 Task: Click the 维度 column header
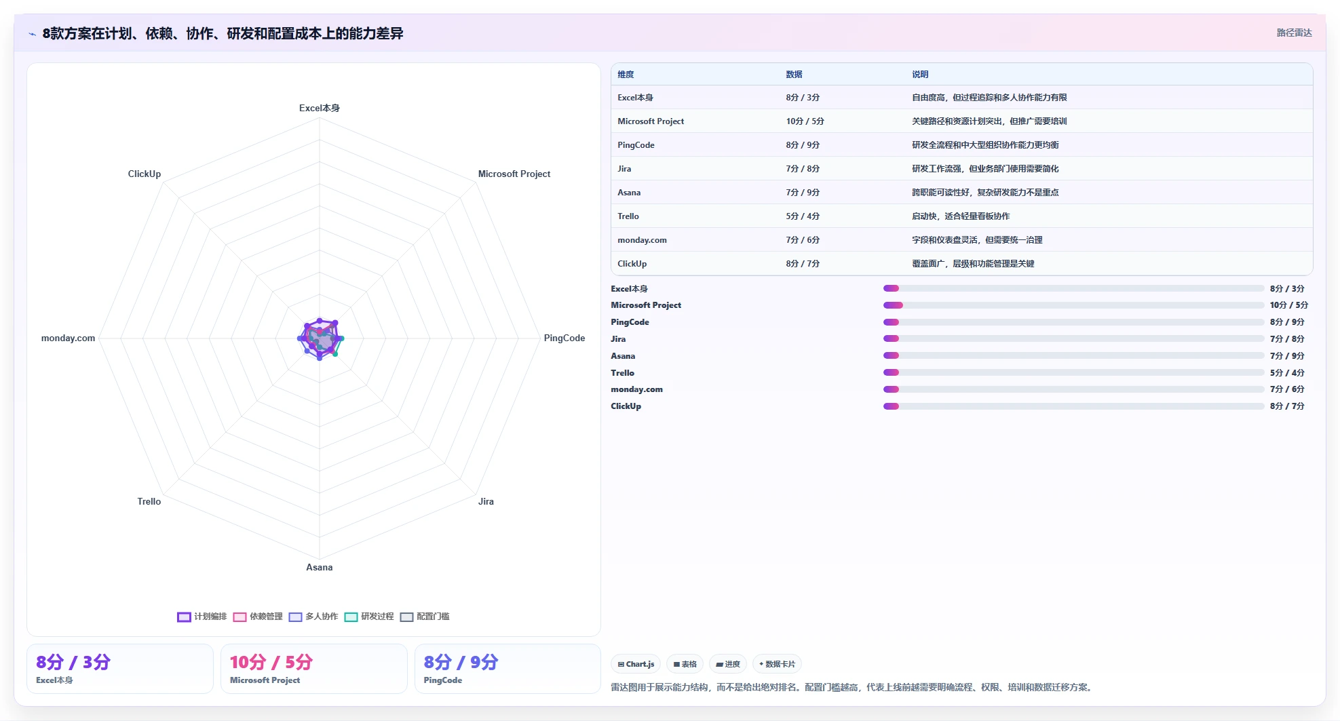pyautogui.click(x=626, y=75)
